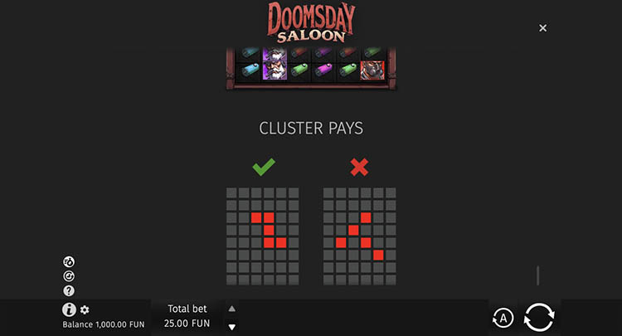Open the game history clock icon
622x336 pixels.
[69, 276]
